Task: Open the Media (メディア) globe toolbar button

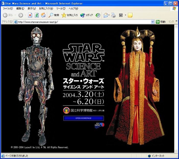Action: pyautogui.click(x=87, y=15)
